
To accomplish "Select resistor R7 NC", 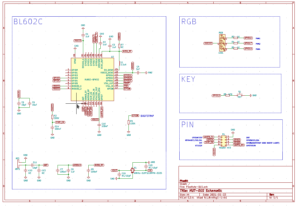I will coord(119,46).
